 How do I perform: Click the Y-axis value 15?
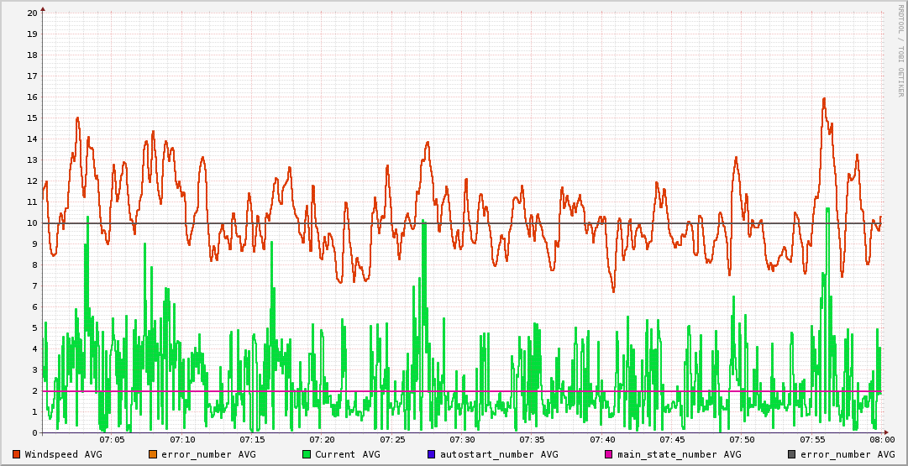pos(33,118)
